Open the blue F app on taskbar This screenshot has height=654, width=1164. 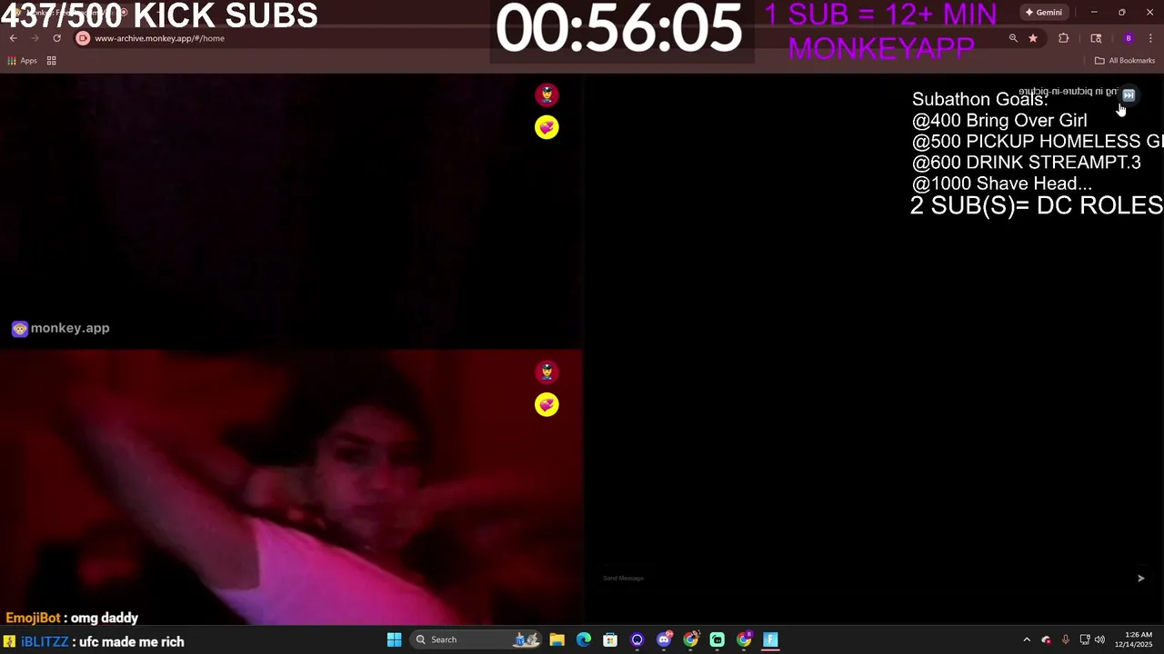[770, 639]
